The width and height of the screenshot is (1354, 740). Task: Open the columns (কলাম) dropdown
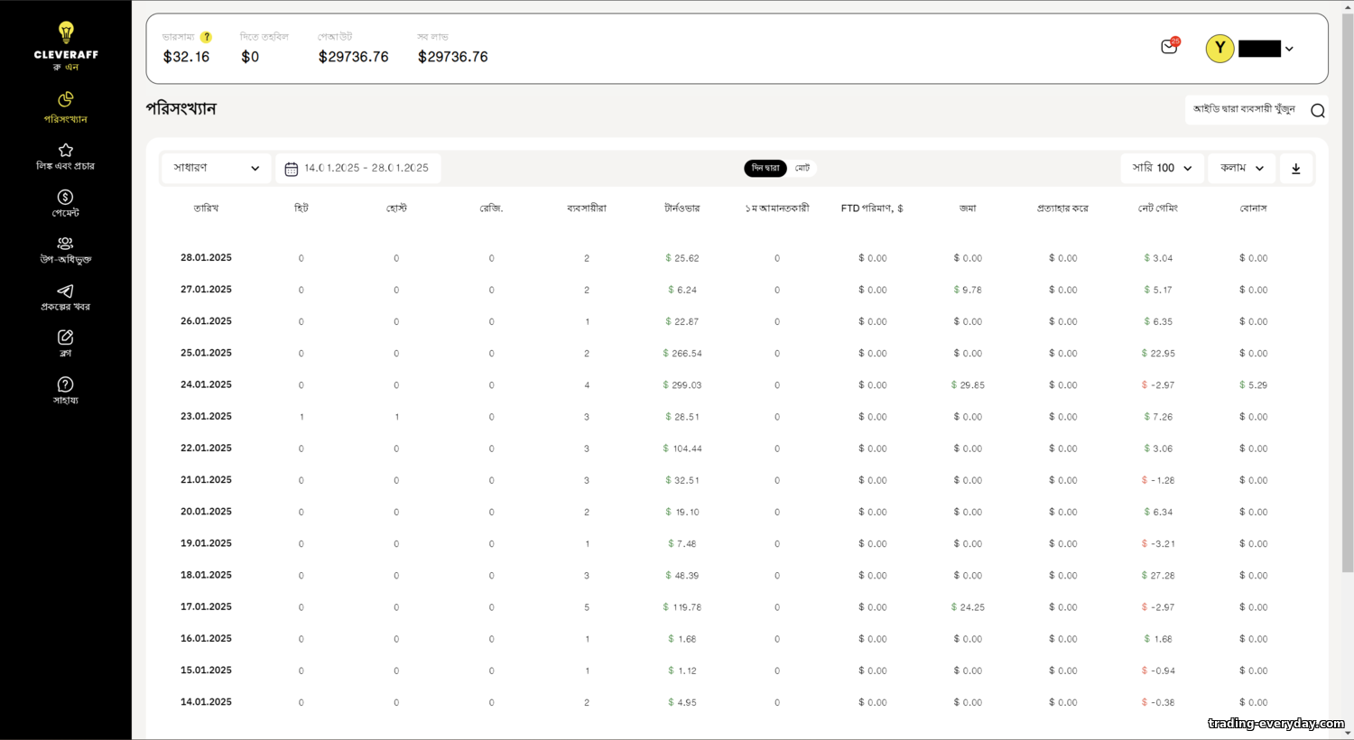pos(1242,168)
